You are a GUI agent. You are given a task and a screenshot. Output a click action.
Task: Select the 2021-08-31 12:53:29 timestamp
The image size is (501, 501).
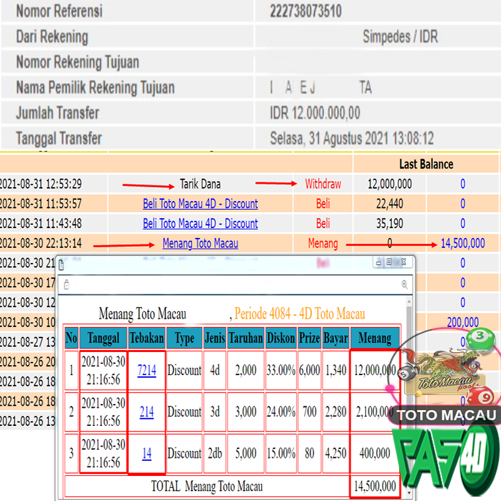click(x=41, y=184)
